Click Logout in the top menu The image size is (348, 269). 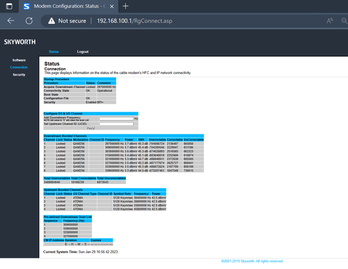click(83, 52)
